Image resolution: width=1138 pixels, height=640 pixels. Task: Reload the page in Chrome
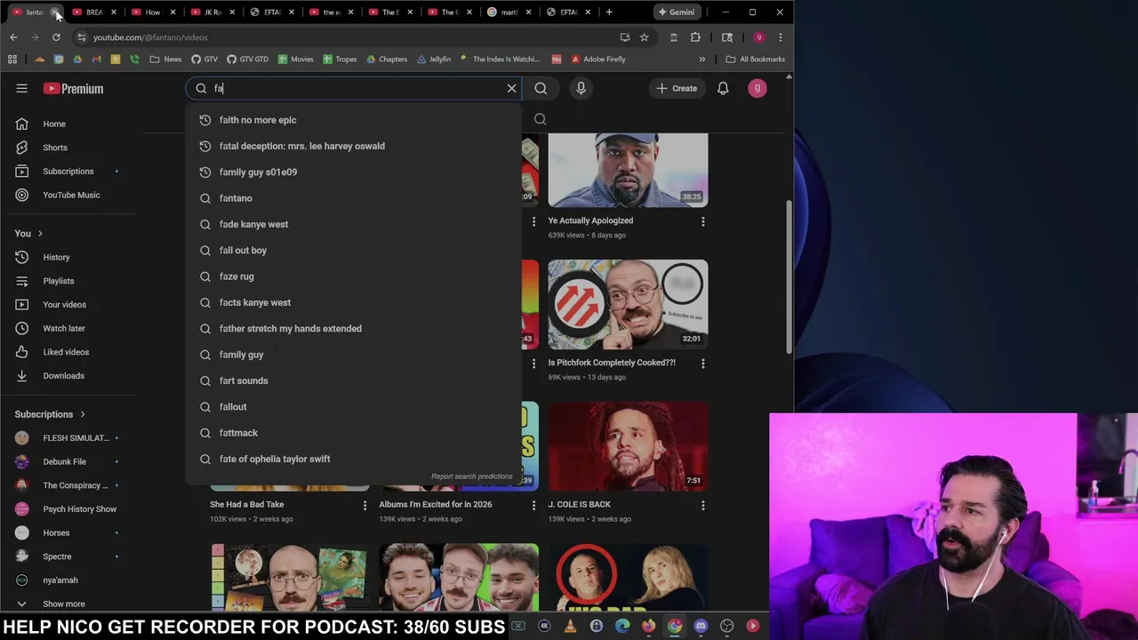tap(56, 37)
